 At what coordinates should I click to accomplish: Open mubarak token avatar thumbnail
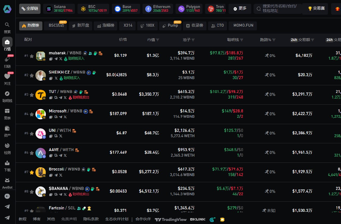40,56
